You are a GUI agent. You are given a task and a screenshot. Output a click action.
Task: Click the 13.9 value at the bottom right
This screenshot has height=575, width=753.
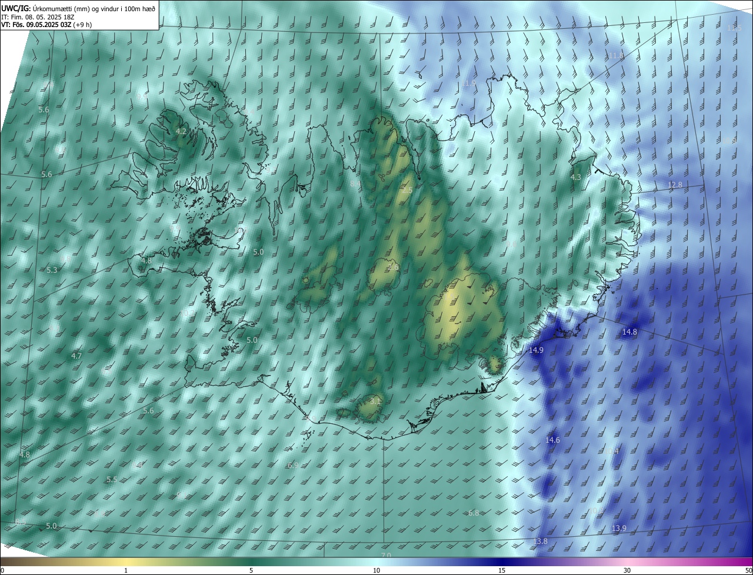click(x=619, y=529)
